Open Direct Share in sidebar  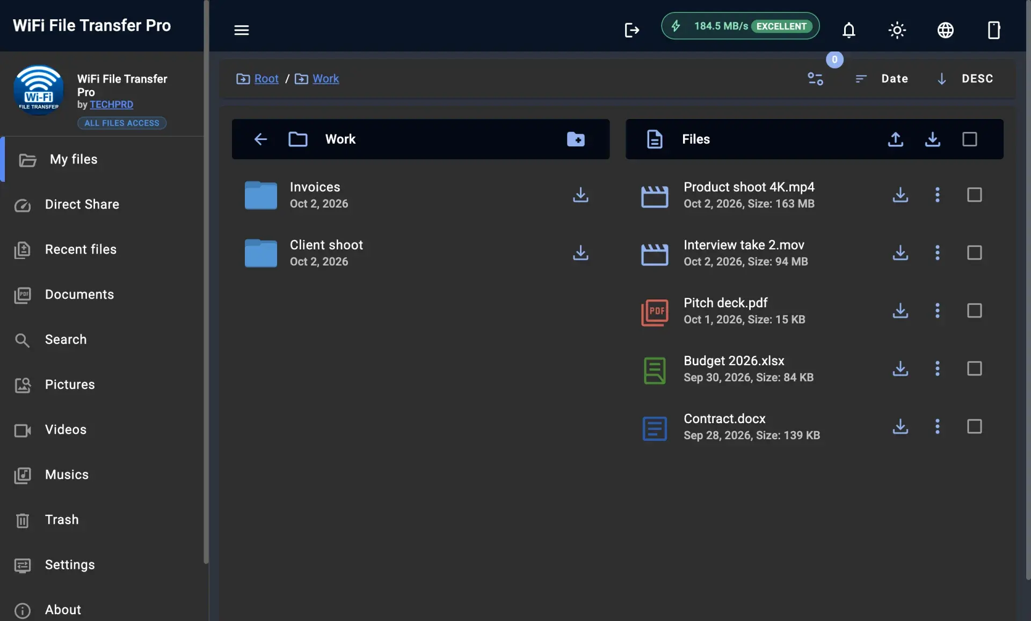point(102,204)
